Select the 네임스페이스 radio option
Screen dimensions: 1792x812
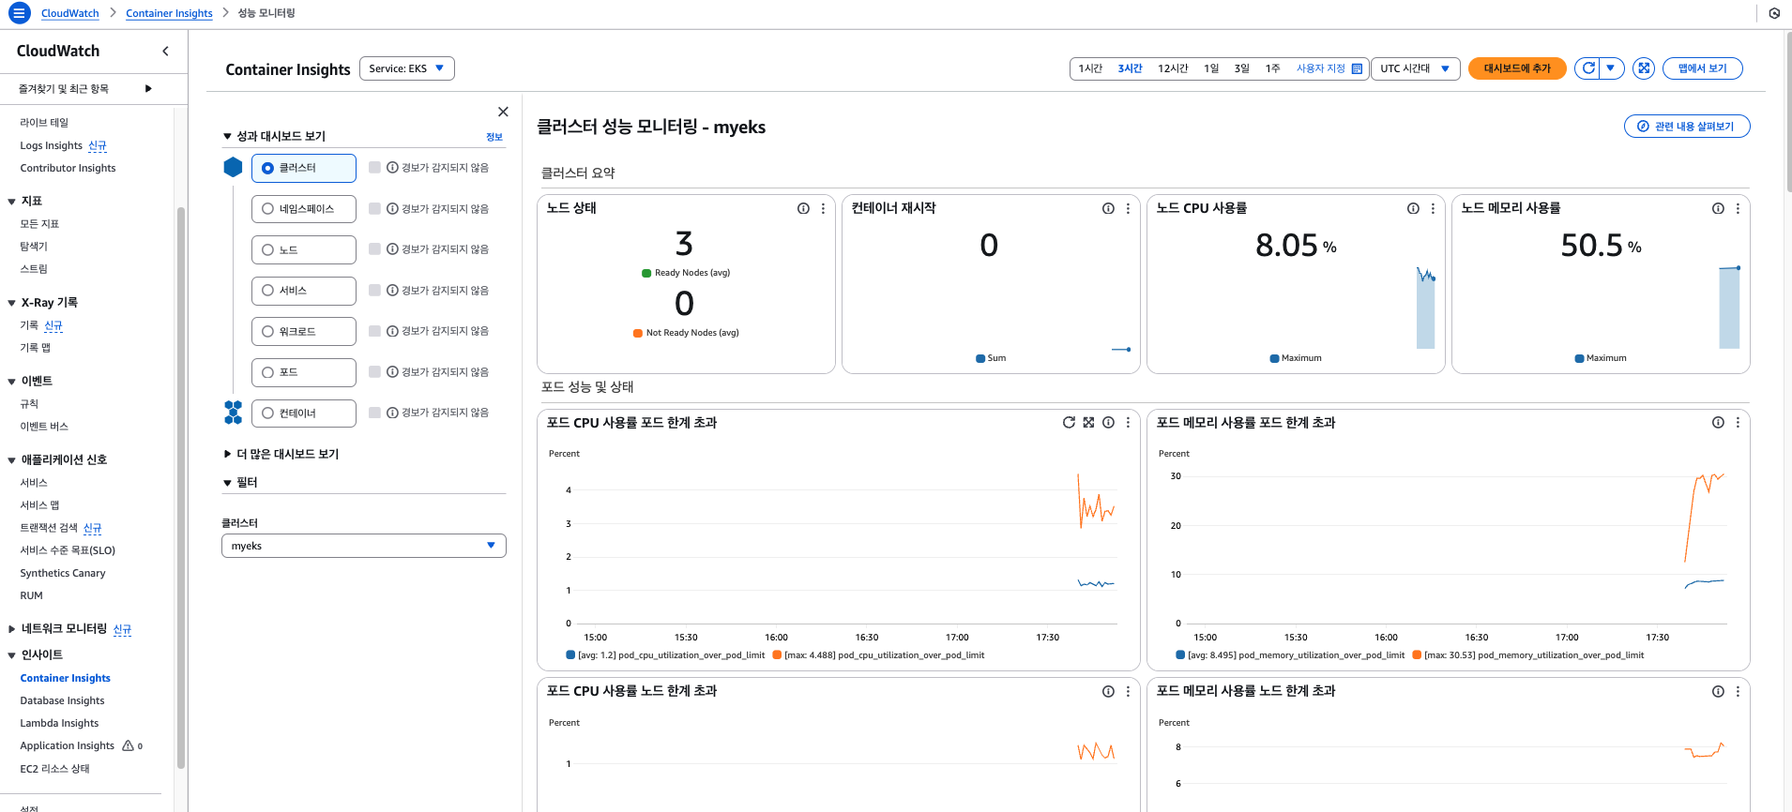(x=268, y=209)
